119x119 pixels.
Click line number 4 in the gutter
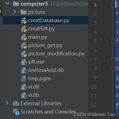pyautogui.click(x=96, y=32)
